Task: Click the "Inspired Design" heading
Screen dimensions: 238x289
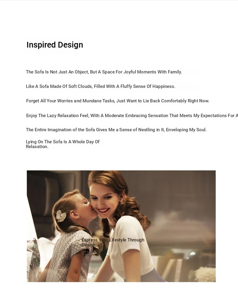Action: coord(55,45)
